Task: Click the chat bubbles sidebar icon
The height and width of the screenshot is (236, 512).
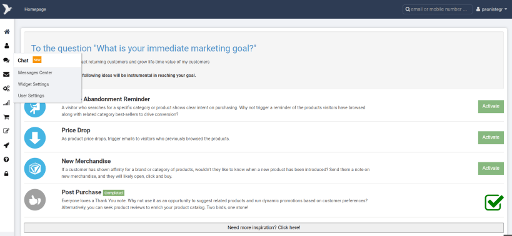Action: (6, 61)
